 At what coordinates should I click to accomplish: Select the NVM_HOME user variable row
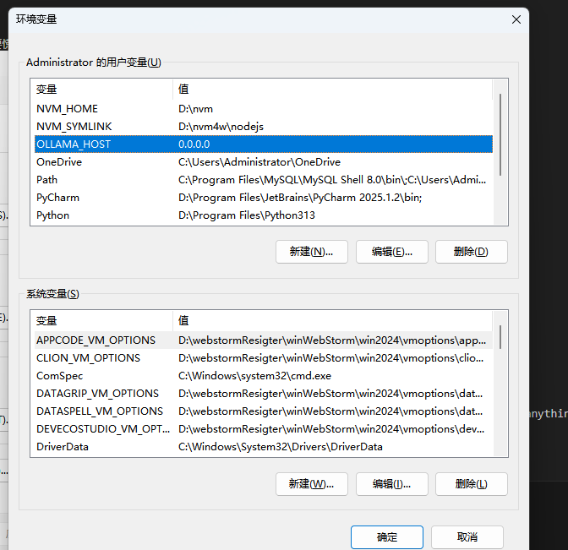coord(68,109)
